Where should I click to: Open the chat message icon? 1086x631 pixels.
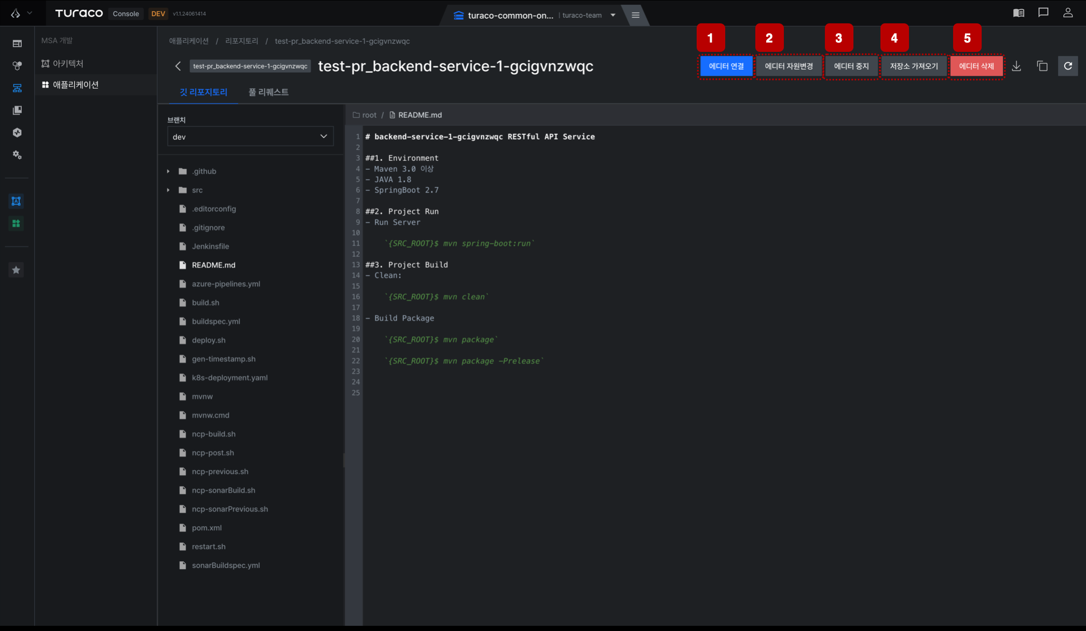pyautogui.click(x=1043, y=13)
